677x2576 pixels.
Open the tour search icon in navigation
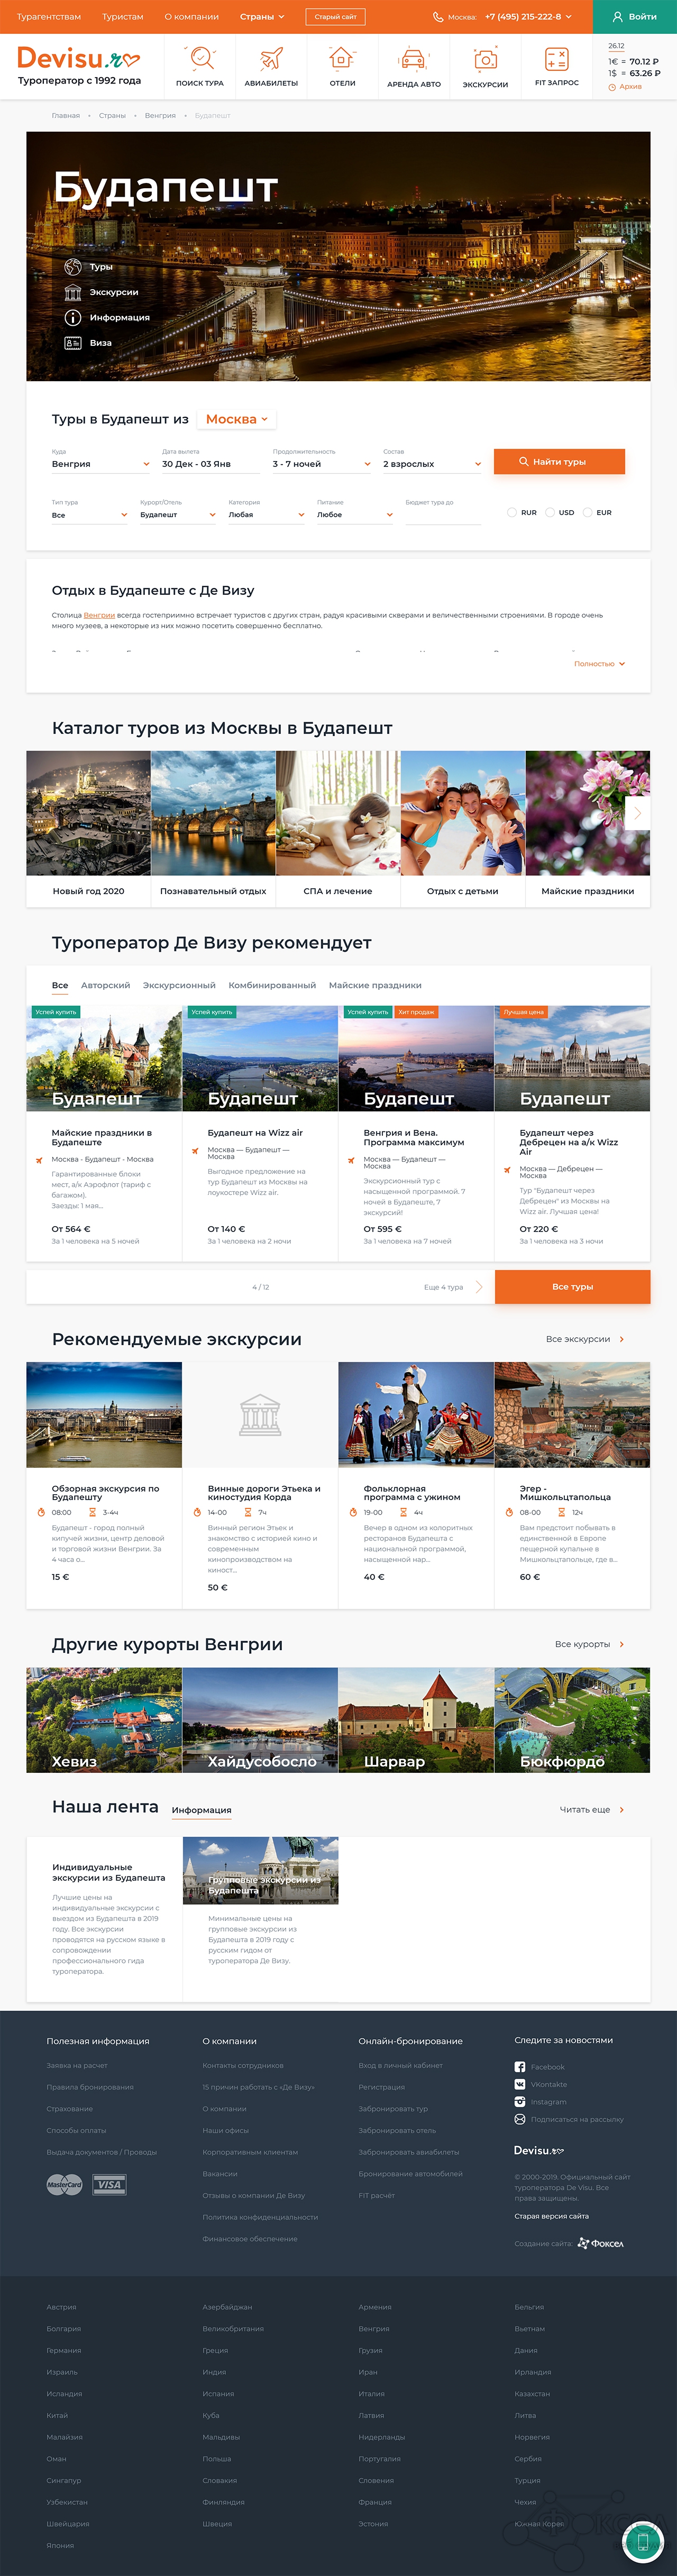click(x=201, y=58)
